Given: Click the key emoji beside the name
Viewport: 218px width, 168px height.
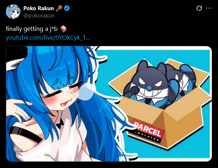Looking at the screenshot, I should coord(59,8).
